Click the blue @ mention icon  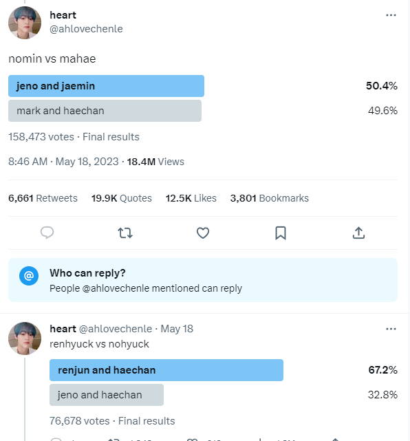[x=29, y=276]
